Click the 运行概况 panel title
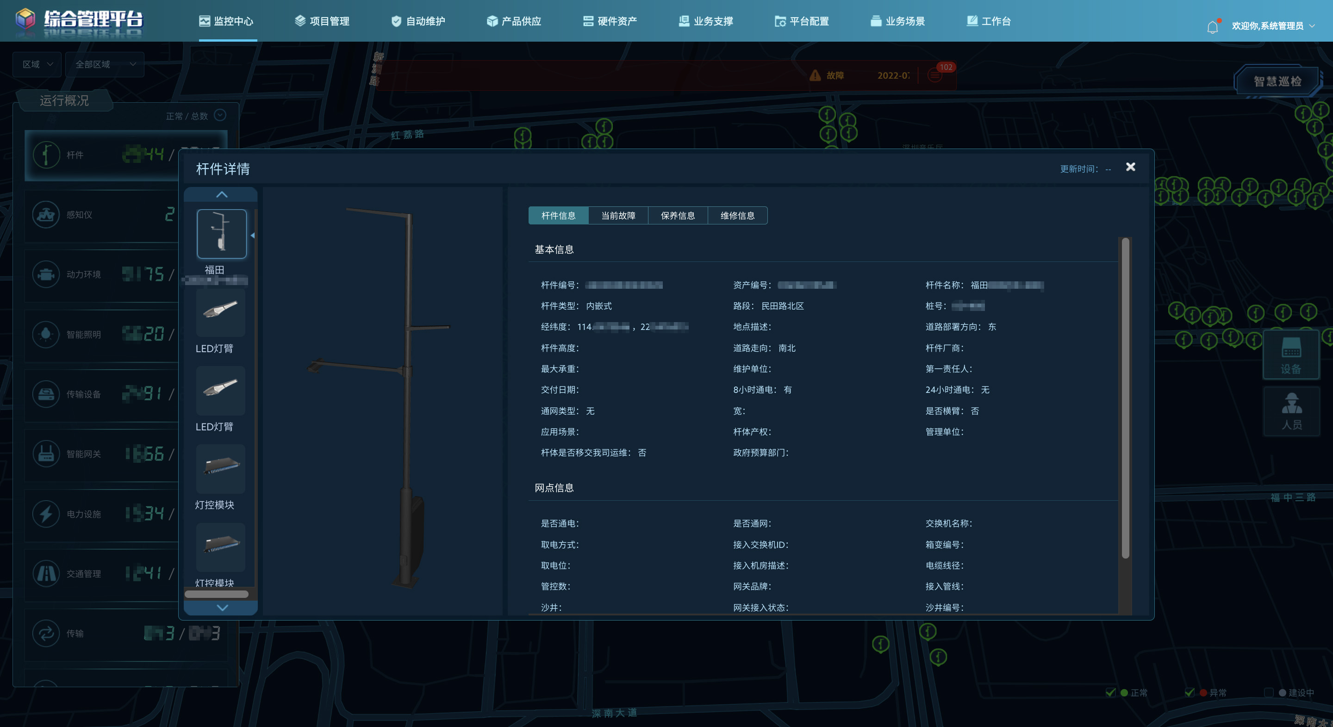Screen dimensions: 1333x727 coord(64,100)
